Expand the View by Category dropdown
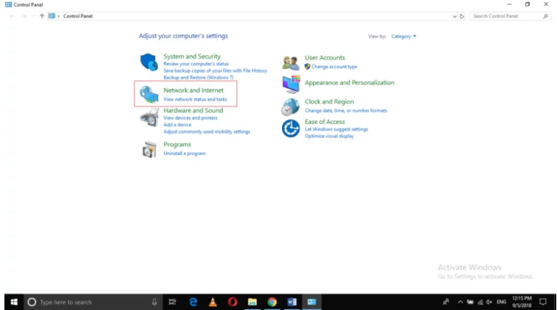 404,36
